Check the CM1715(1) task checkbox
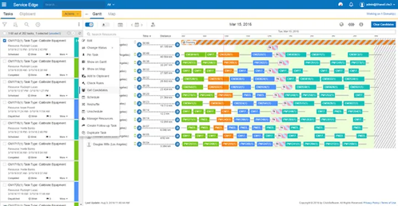Viewport: 398px width, 206px height. 4,102
